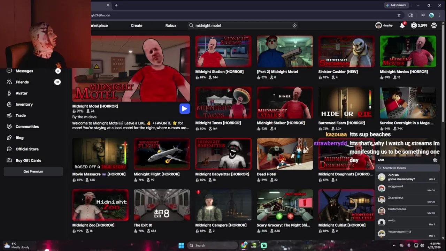
Task: Bookmark this page with the star icon
Action: point(399,15)
